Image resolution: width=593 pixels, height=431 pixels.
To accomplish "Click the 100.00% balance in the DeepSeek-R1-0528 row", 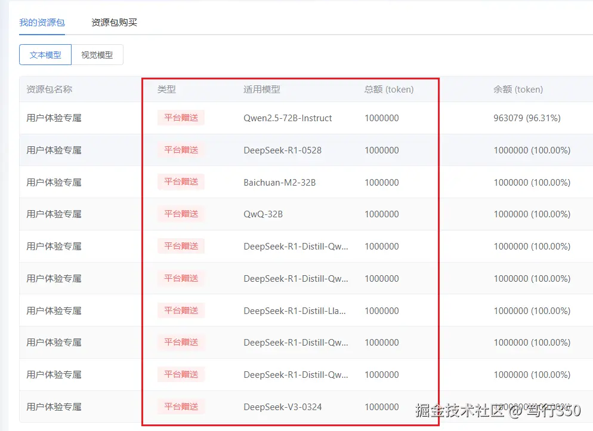I will coord(532,150).
